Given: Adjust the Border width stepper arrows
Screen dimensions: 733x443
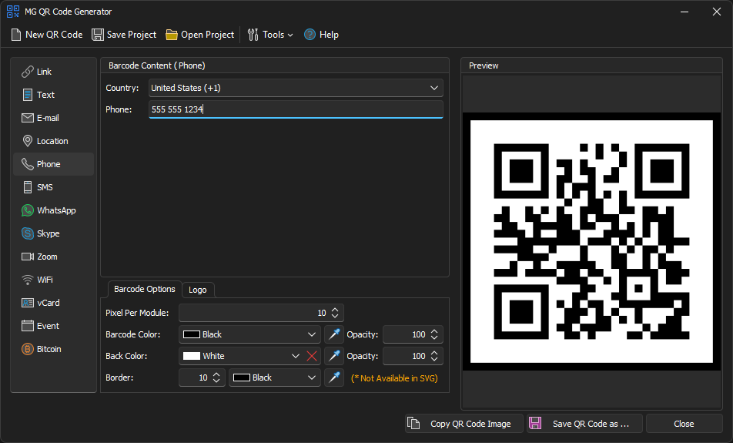Looking at the screenshot, I should click(216, 378).
